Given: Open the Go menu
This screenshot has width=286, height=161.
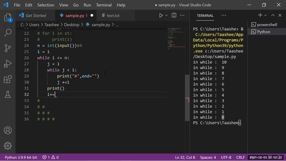Looking at the screenshot, I should point(76,5).
